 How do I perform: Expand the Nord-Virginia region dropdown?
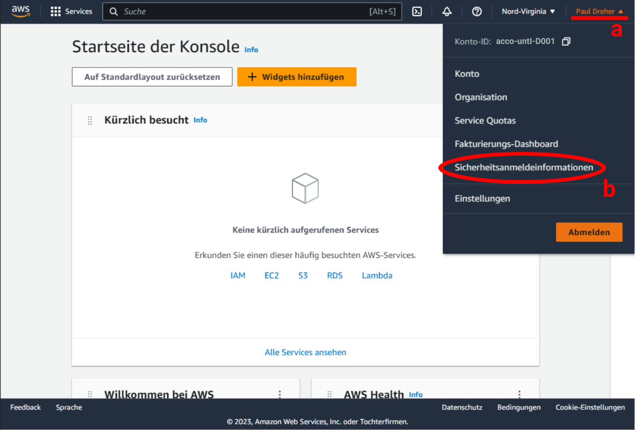tap(528, 11)
